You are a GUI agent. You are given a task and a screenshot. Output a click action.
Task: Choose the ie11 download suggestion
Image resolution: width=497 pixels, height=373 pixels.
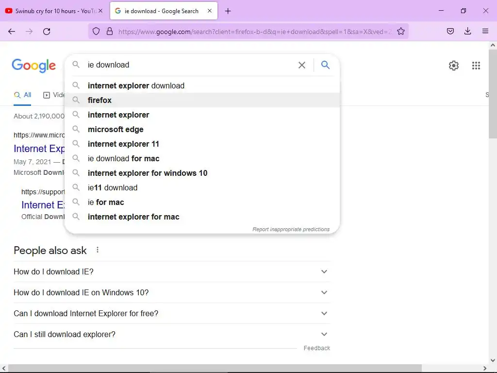point(202,188)
